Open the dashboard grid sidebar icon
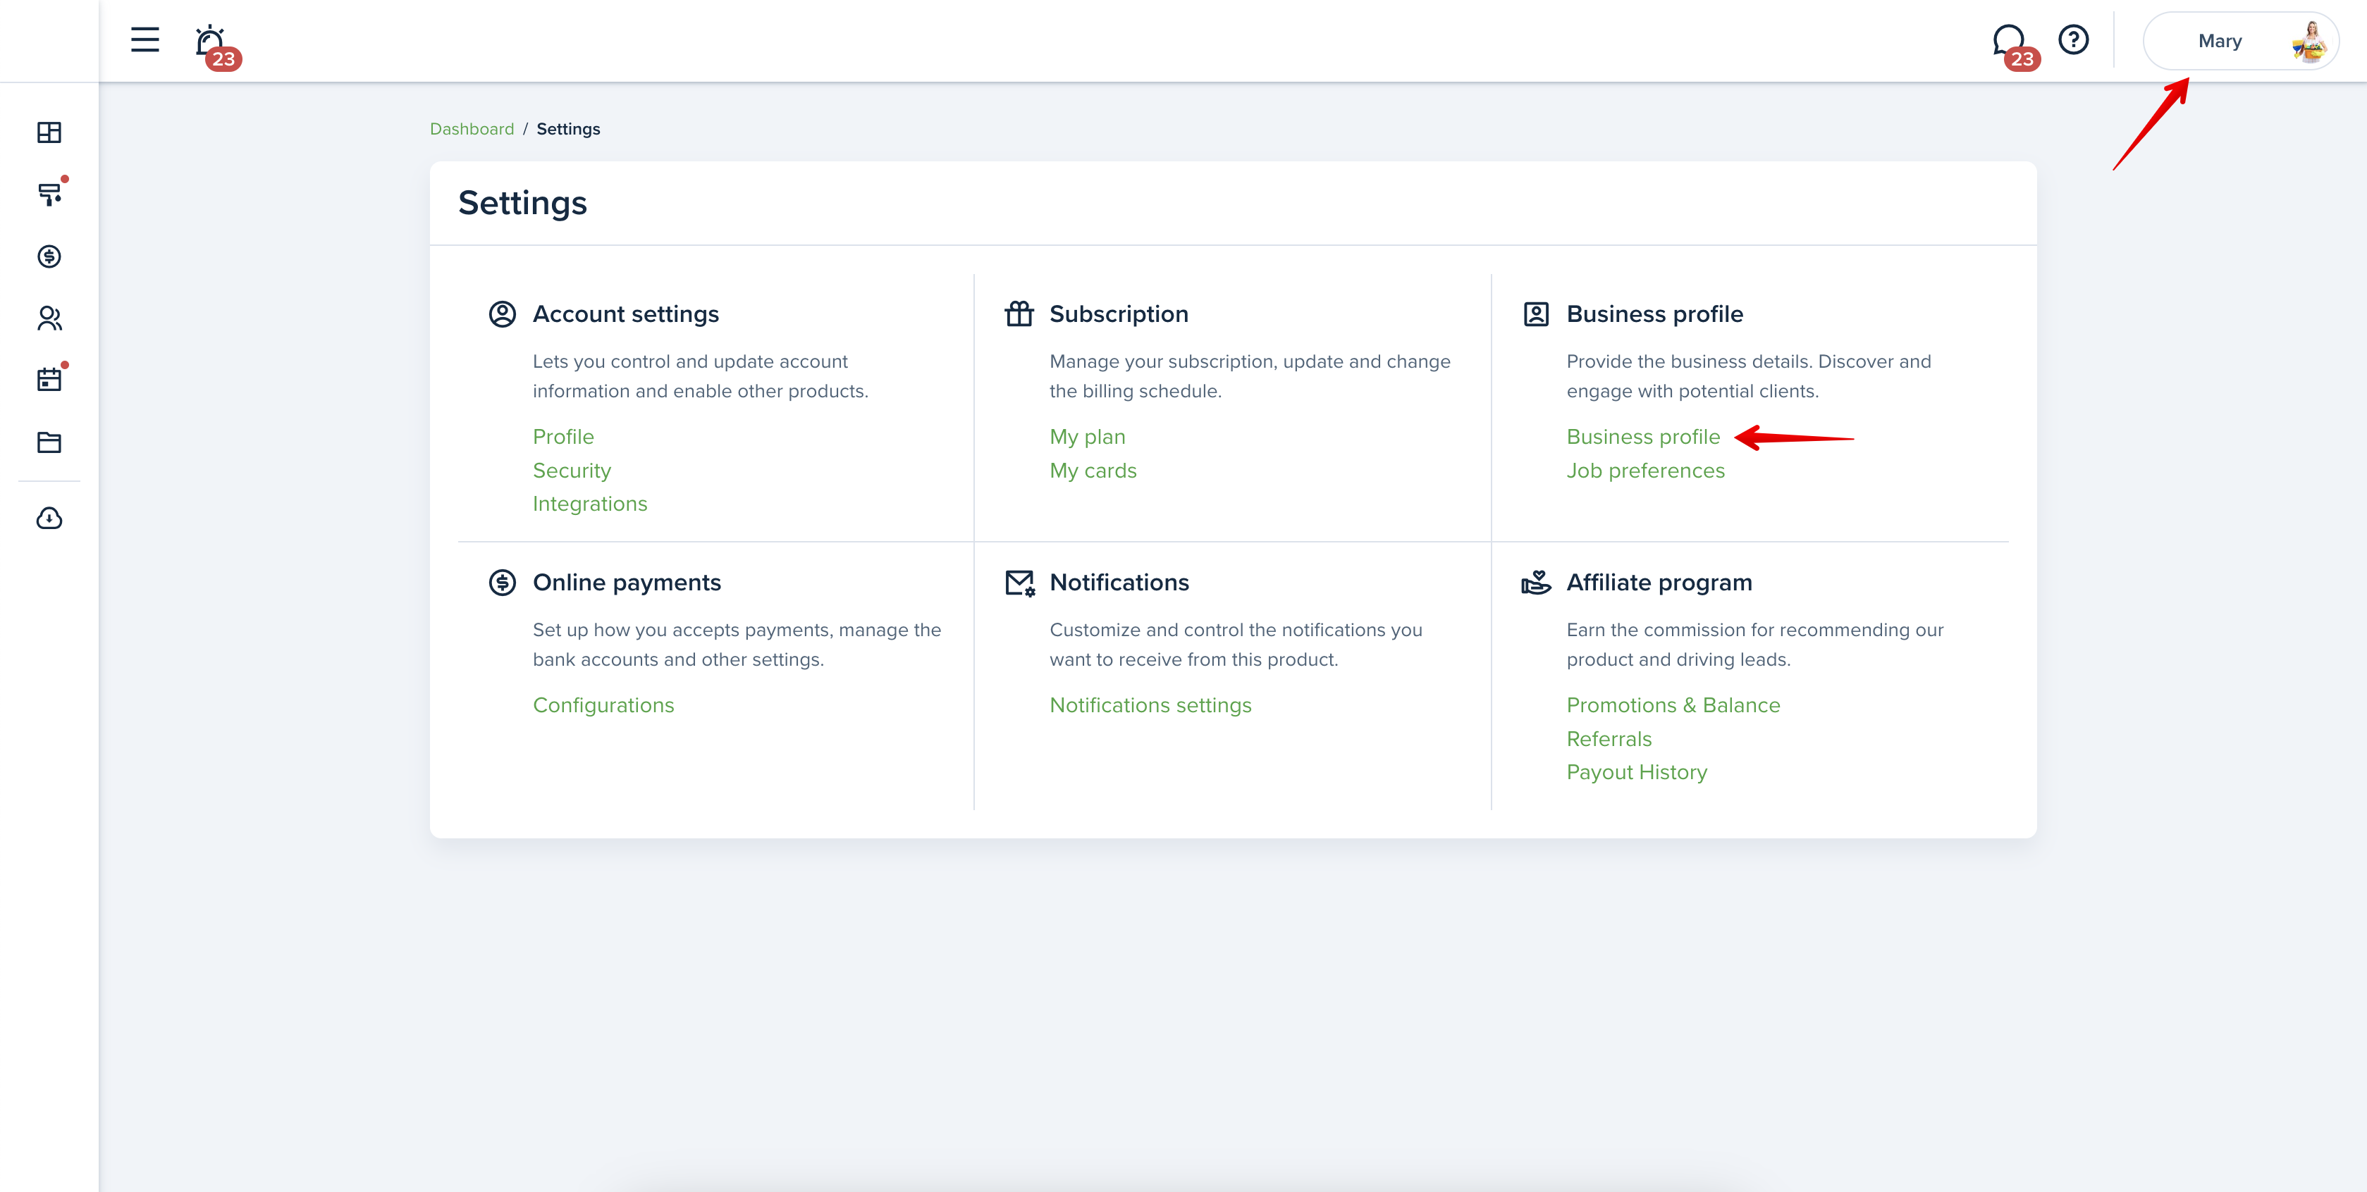The height and width of the screenshot is (1192, 2367). coord(49,132)
